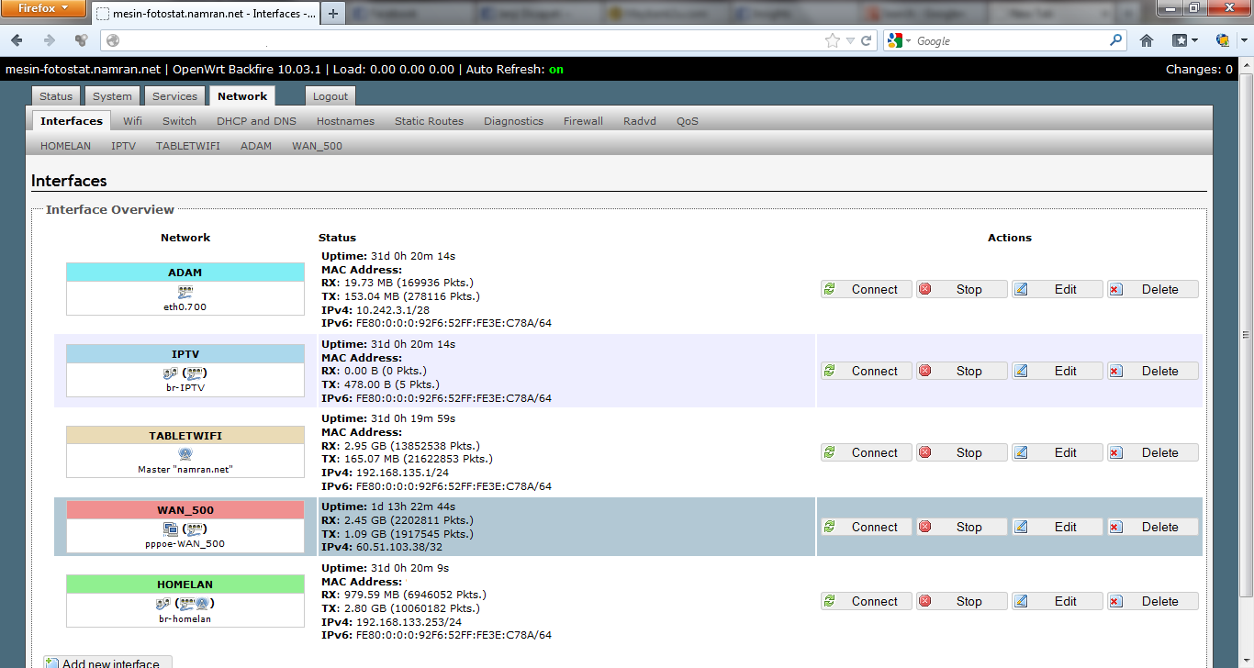Open the System main tab
Viewport: 1254px width, 668px height.
click(112, 96)
